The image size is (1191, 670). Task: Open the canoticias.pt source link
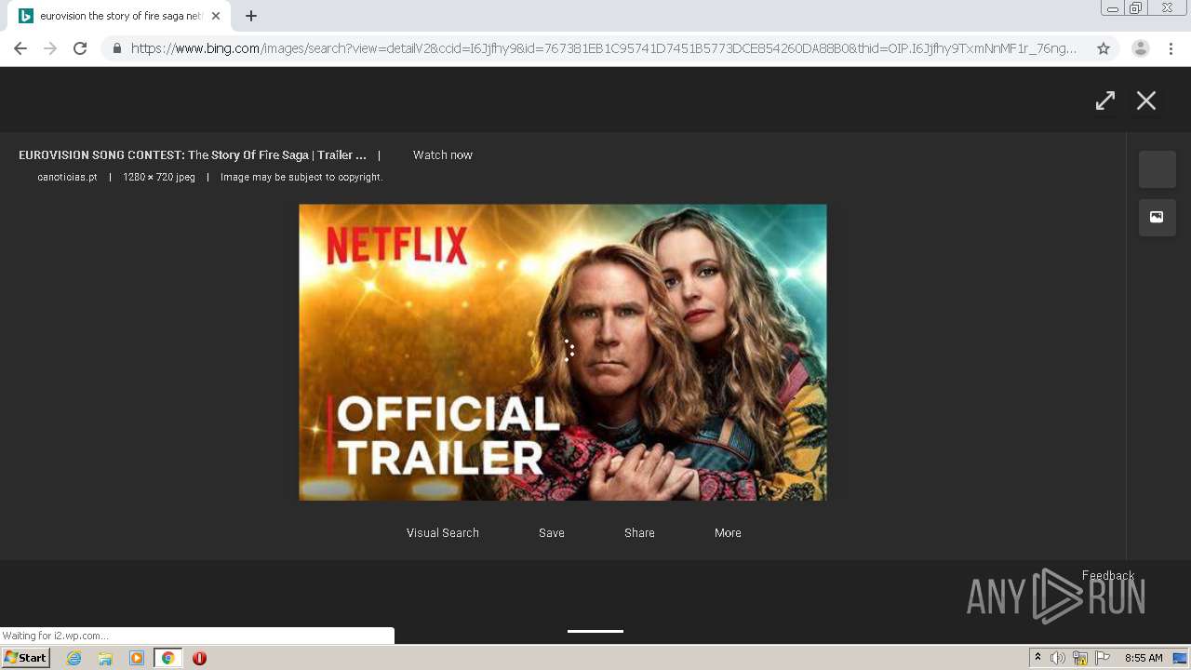click(67, 177)
